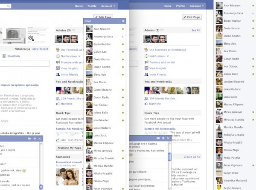This screenshot has width=256, height=190.
Task: Open Profile on left page
Action: [92, 6]
